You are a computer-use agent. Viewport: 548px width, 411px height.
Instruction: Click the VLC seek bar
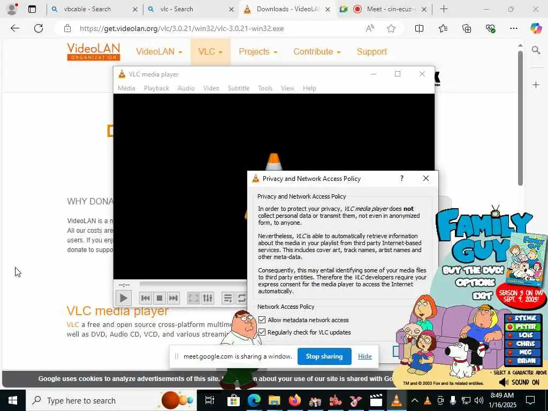(x=193, y=284)
